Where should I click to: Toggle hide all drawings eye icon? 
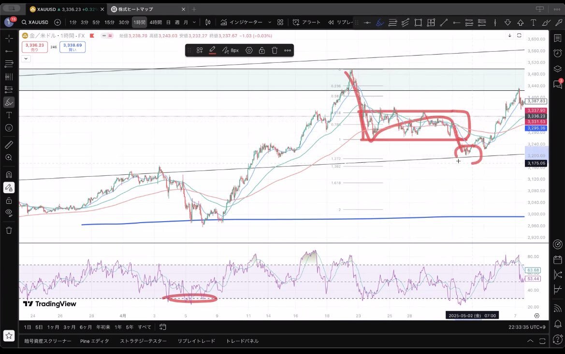point(9,213)
